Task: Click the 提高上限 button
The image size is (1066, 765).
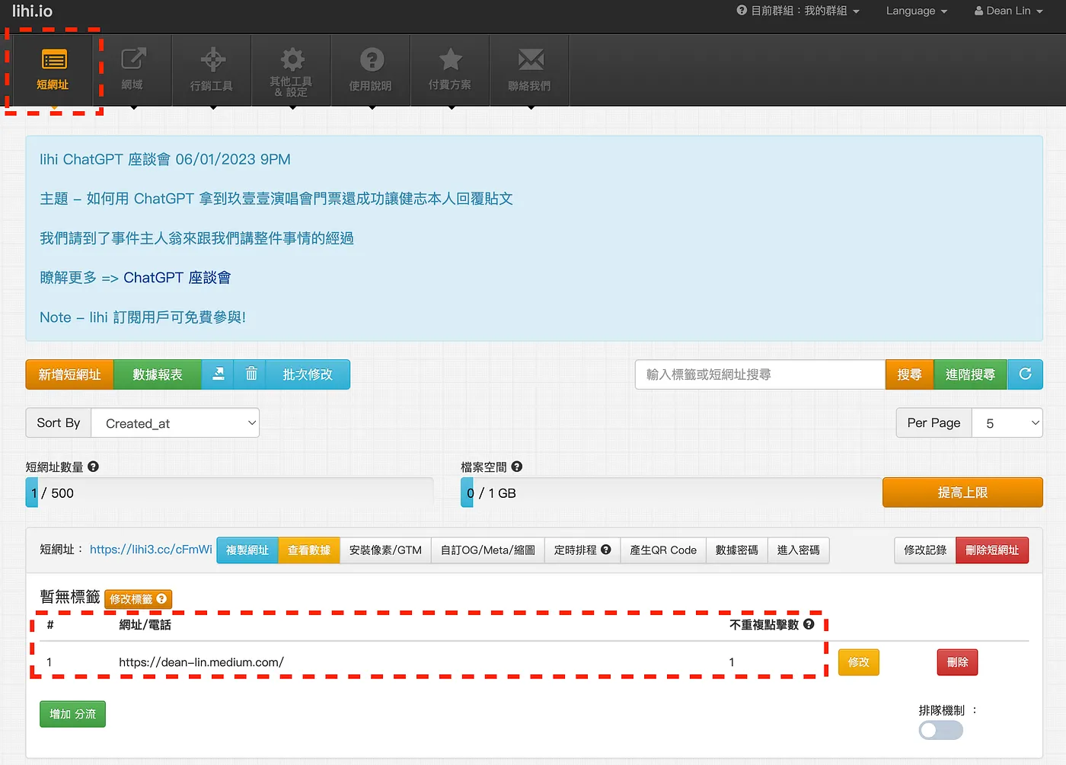Action: (962, 492)
